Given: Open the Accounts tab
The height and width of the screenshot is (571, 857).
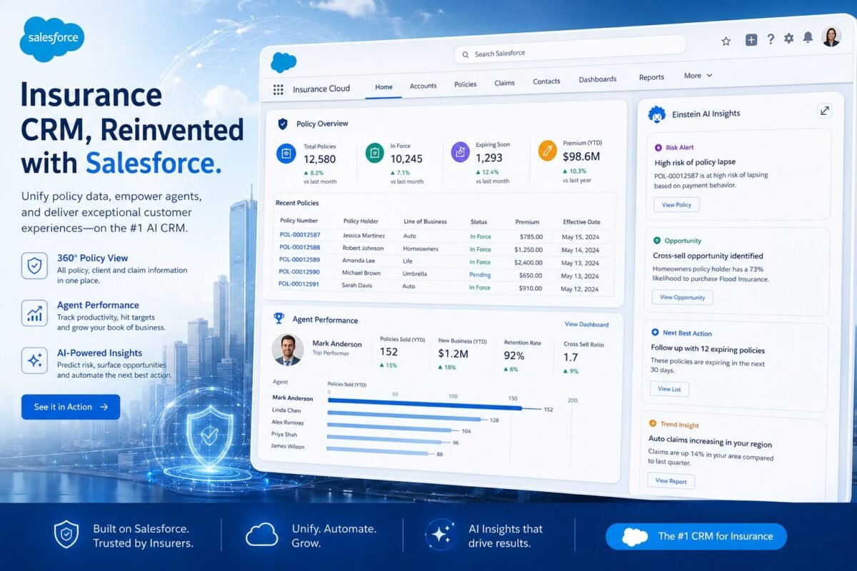Looking at the screenshot, I should pyautogui.click(x=423, y=86).
